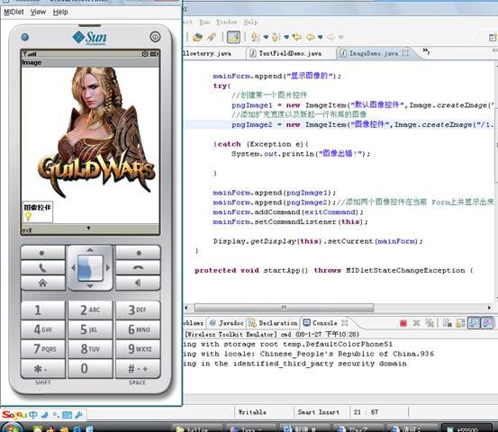498x432 pixels.
Task: Close the Console view tab
Action: tap(345, 323)
